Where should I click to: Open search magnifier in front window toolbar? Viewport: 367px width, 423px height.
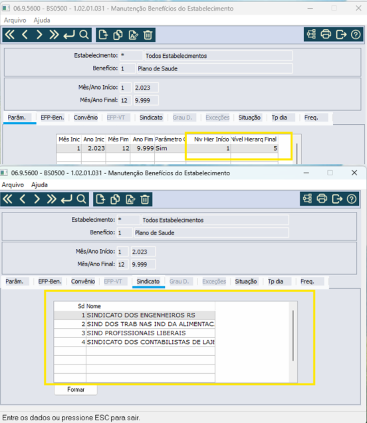tap(81, 199)
